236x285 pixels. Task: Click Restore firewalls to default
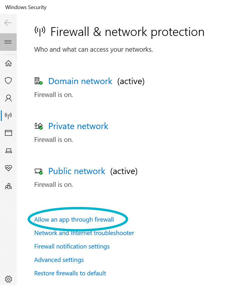click(70, 273)
